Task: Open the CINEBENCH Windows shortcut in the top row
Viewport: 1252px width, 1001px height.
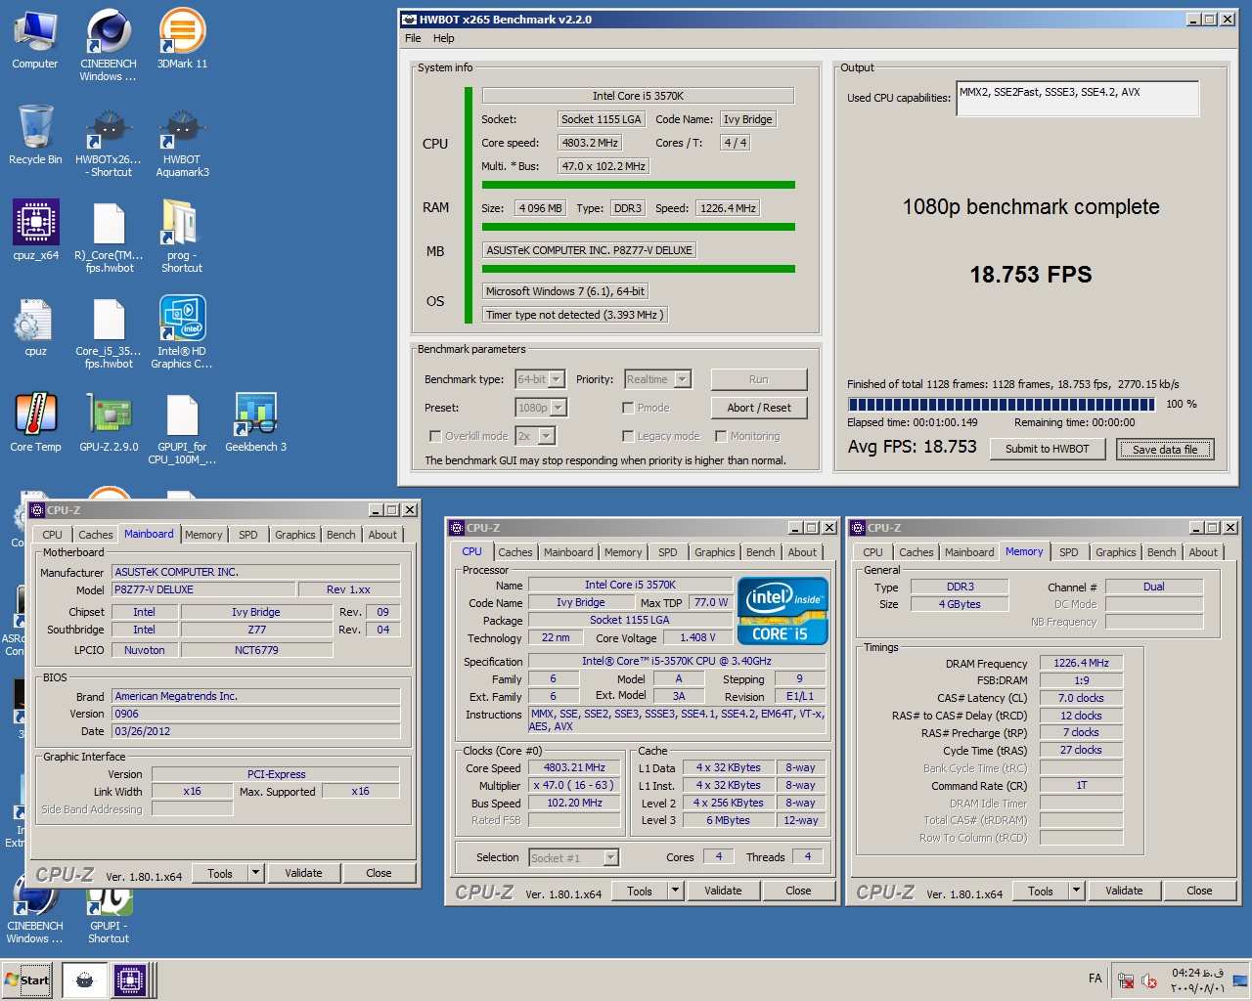Action: tap(108, 44)
